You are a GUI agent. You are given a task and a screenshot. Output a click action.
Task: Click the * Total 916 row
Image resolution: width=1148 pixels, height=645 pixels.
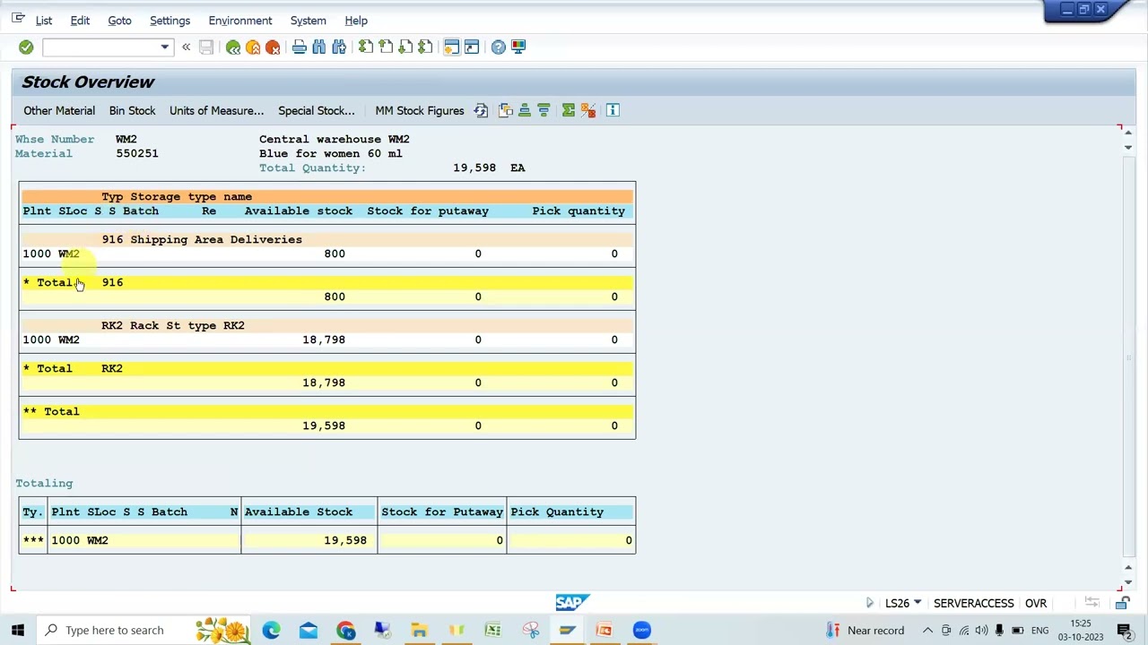tap(327, 282)
